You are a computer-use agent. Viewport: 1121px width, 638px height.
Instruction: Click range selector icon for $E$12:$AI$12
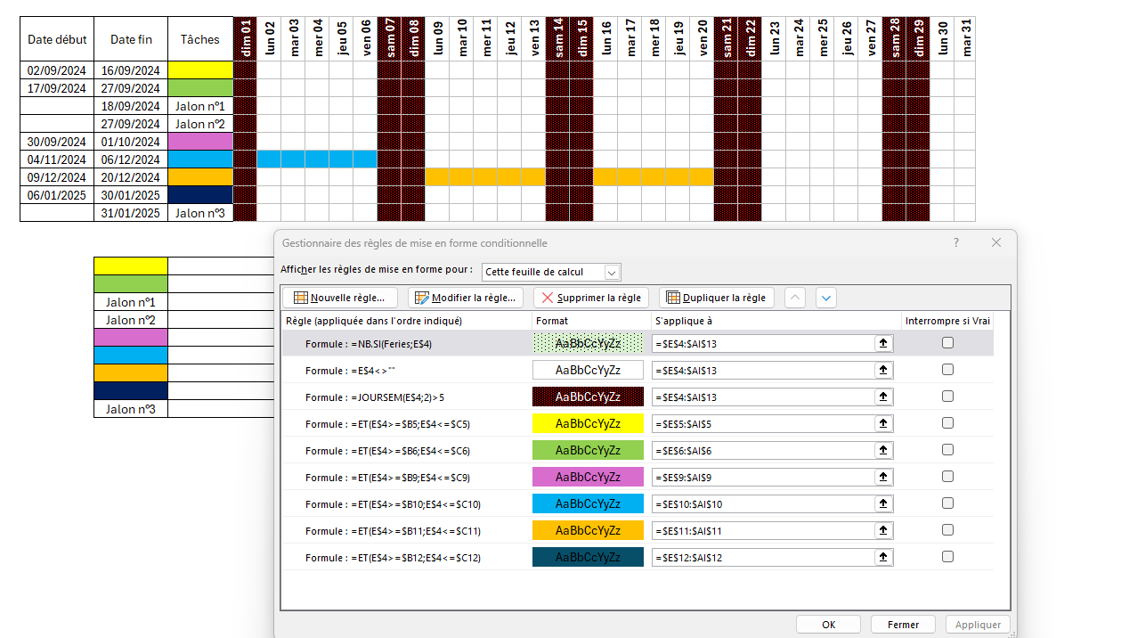click(883, 557)
